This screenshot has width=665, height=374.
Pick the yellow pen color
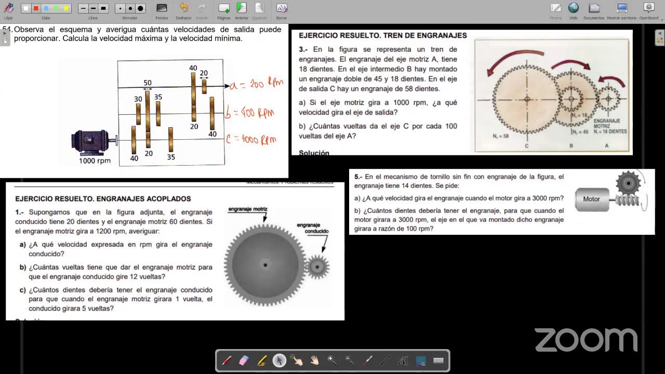click(66, 8)
